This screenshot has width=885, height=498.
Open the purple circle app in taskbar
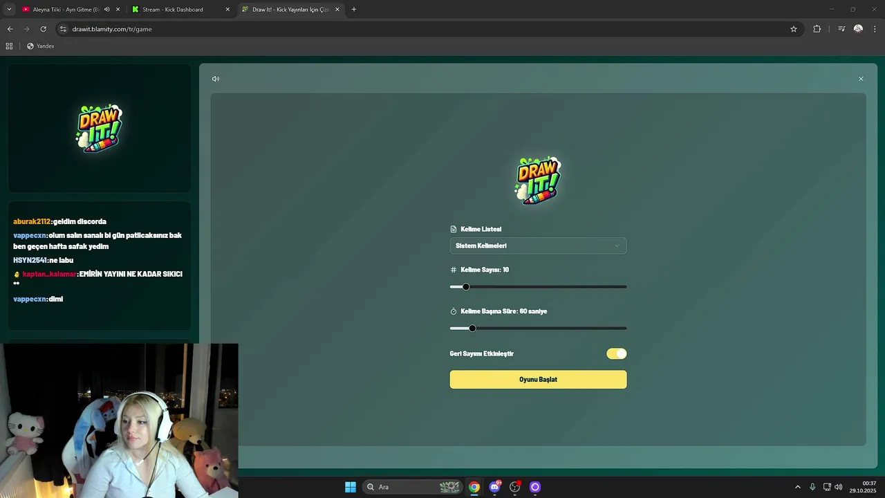coord(535,487)
